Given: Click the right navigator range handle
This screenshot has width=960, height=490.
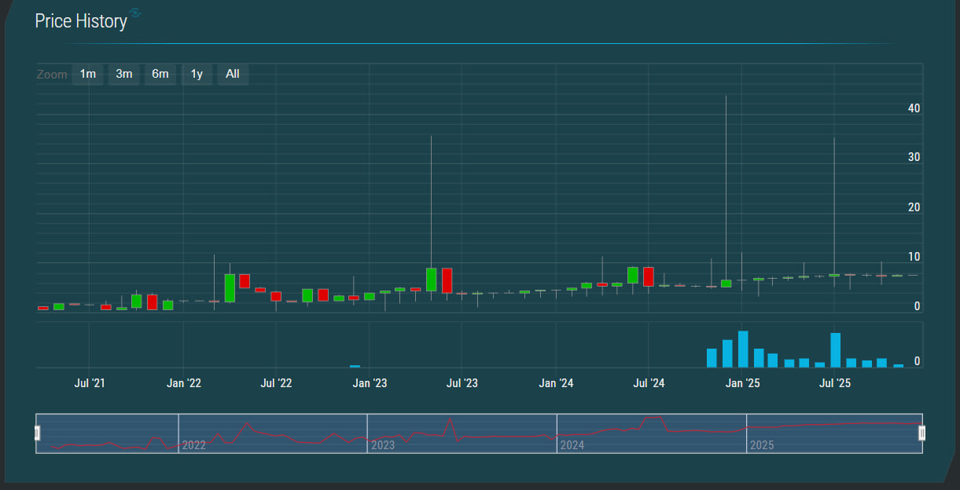Looking at the screenshot, I should coord(922,433).
